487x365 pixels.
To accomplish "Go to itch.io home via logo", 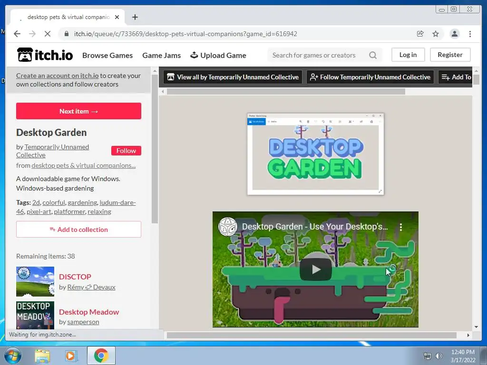I will [45, 55].
